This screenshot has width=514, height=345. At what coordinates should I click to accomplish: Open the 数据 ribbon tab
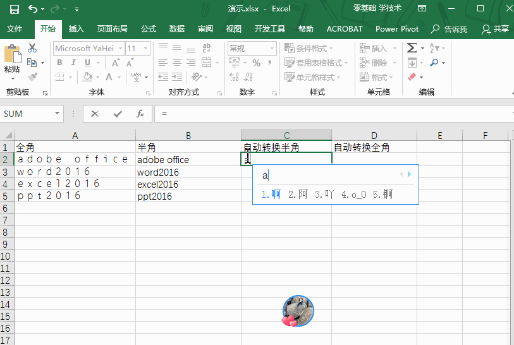[177, 29]
